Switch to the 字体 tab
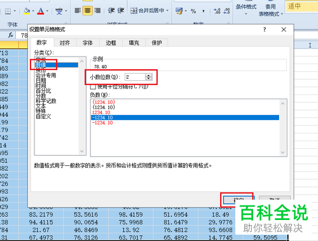 click(88, 43)
